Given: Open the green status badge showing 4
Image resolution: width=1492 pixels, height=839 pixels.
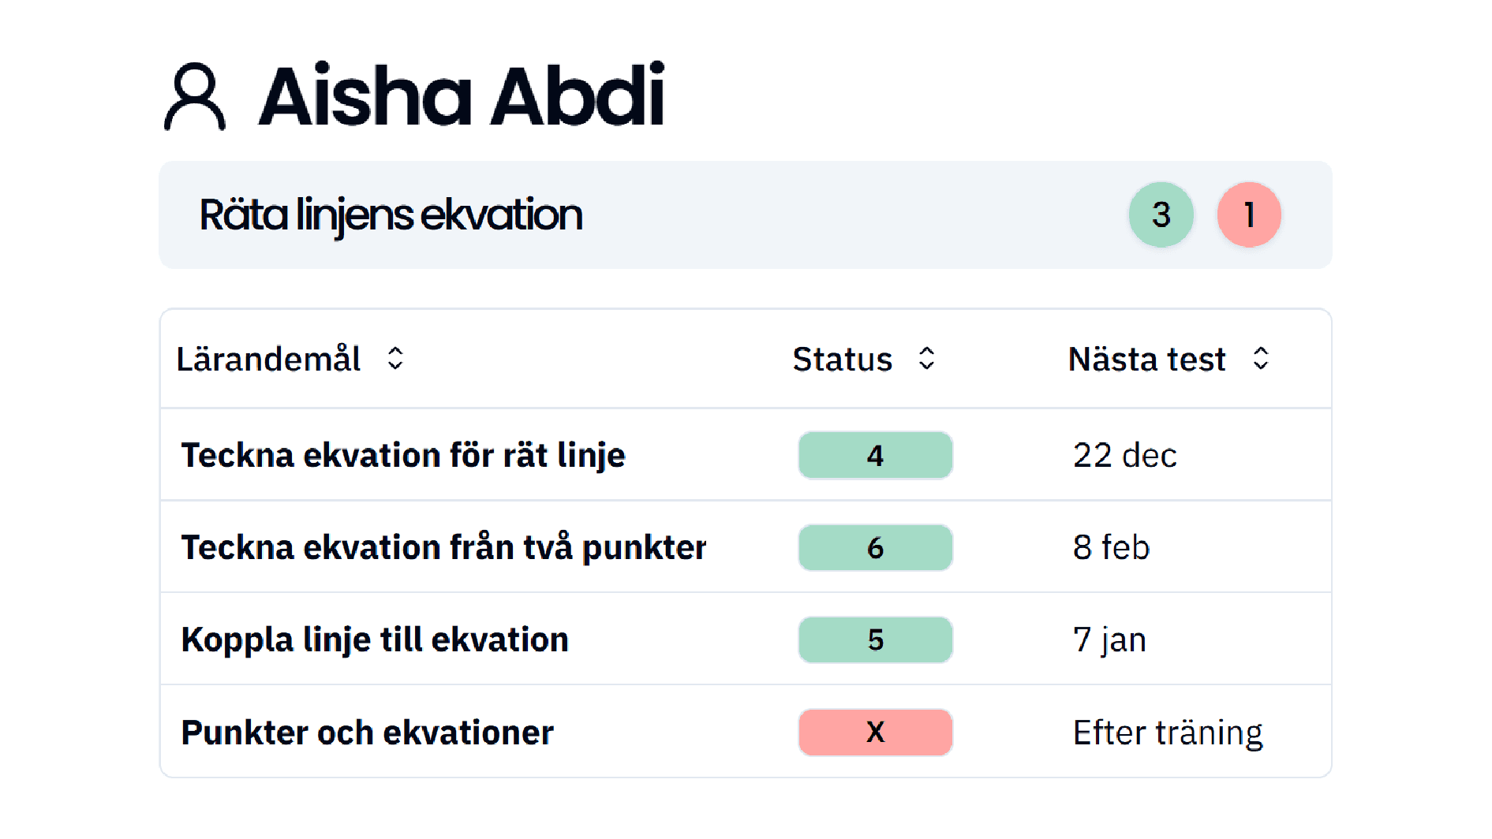Looking at the screenshot, I should [x=875, y=455].
